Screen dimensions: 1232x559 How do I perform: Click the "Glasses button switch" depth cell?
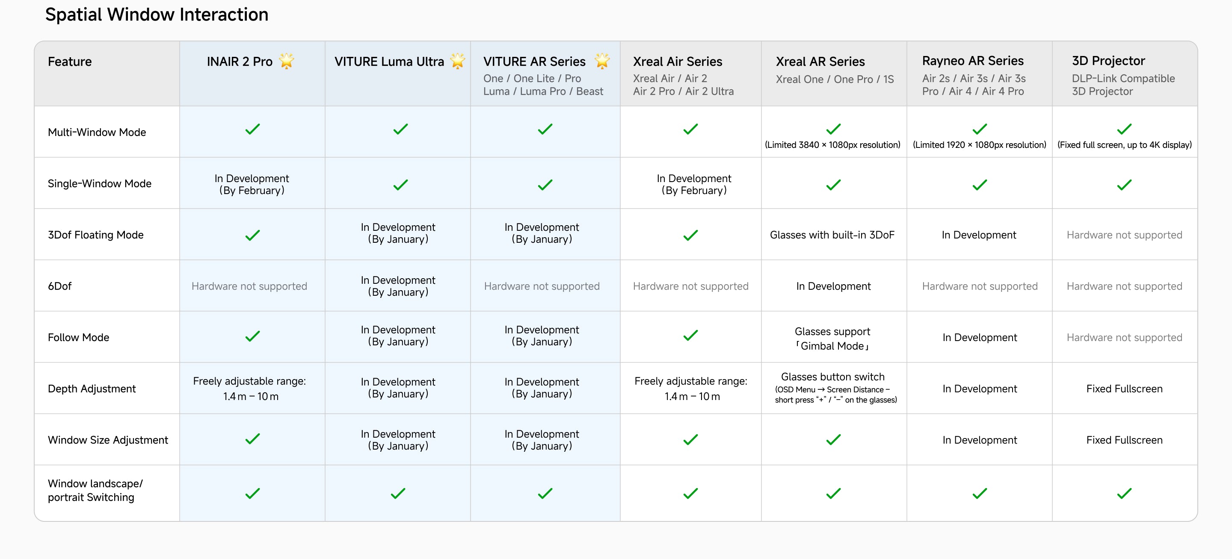click(832, 377)
